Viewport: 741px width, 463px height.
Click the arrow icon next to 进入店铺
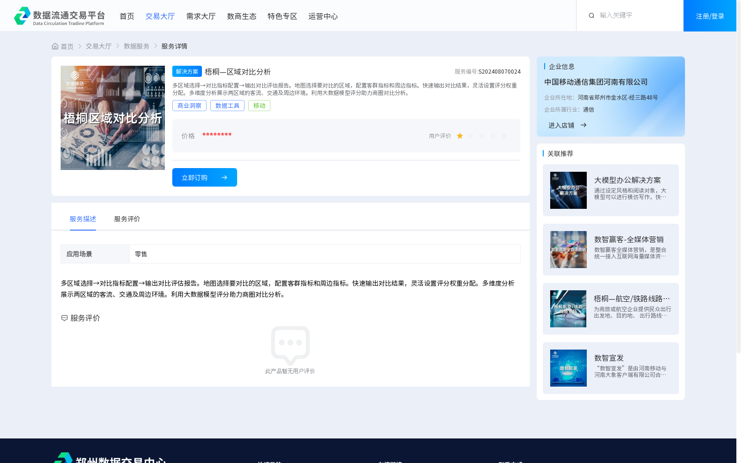584,125
